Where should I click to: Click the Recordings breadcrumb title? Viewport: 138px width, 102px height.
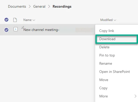point(62,7)
